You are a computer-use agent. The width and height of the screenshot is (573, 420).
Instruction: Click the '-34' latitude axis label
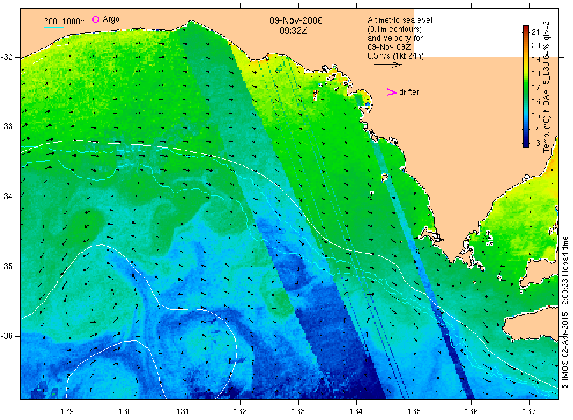(6, 197)
